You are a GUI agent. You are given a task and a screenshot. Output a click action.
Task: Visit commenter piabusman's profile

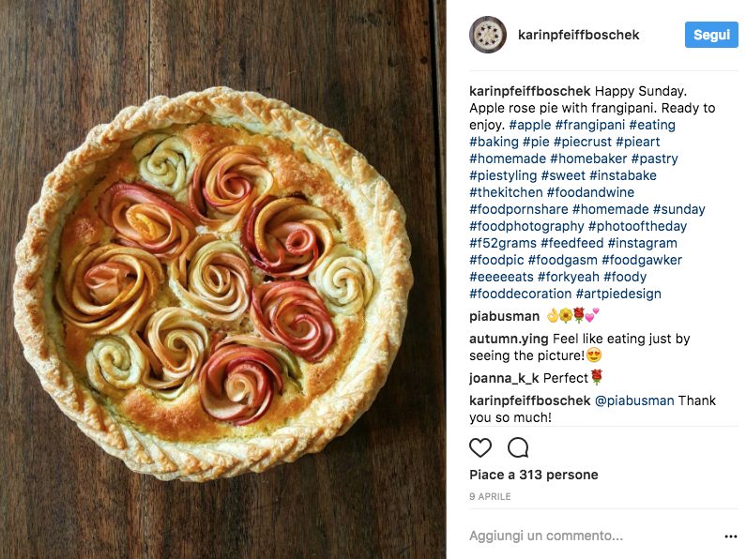click(x=504, y=317)
